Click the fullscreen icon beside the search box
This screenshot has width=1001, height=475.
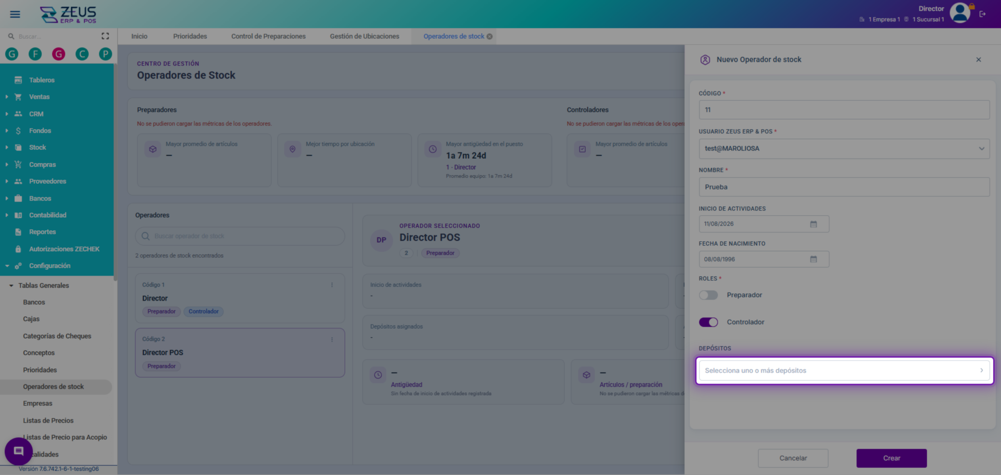point(105,36)
